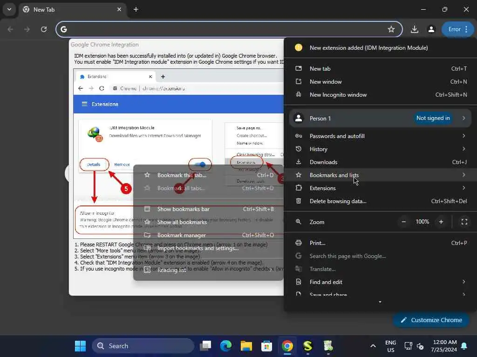This screenshot has width=477, height=357.
Task: Click the Not signed in chip
Action: tap(433, 118)
